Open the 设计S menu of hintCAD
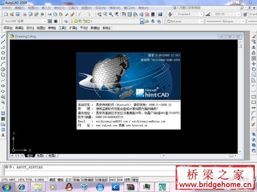Image resolution: width=257 pixels, height=192 pixels. pos(30,28)
